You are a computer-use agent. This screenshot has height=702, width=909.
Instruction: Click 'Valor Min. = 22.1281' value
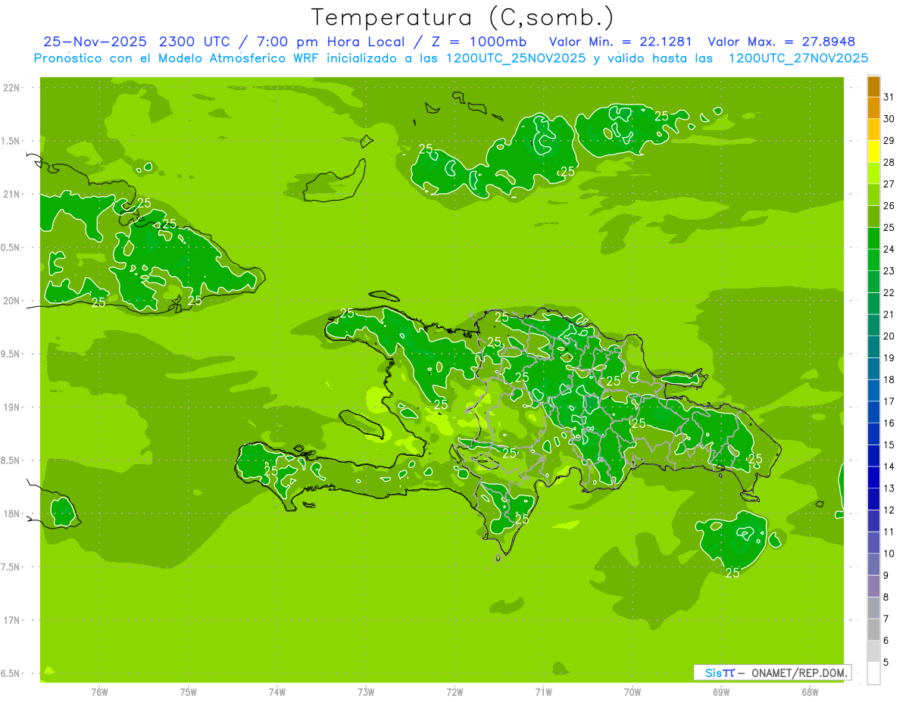(x=620, y=42)
